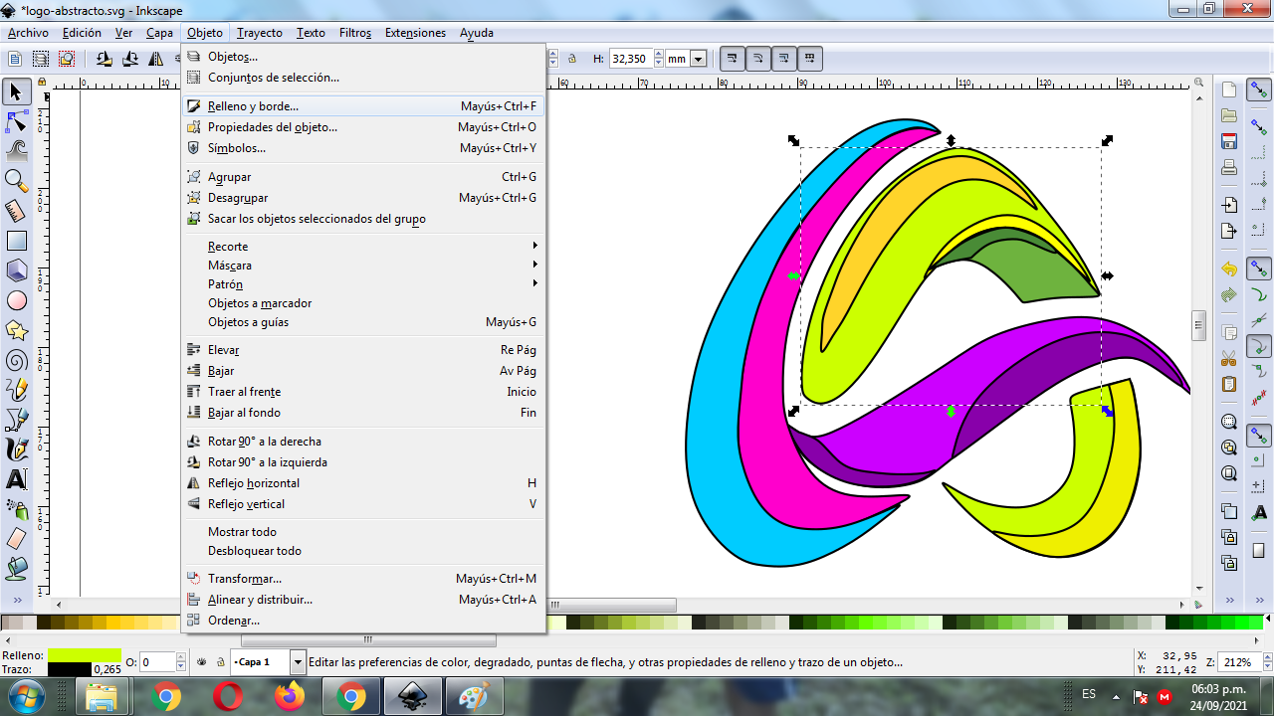Click the Paste clipboard icon
The height and width of the screenshot is (716, 1274).
[x=1229, y=384]
